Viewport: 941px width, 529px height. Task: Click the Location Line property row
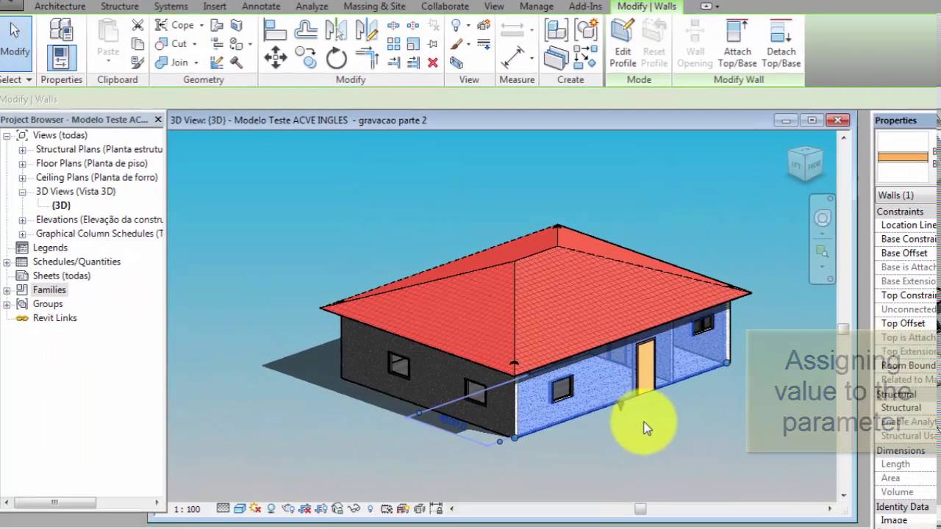(x=906, y=225)
